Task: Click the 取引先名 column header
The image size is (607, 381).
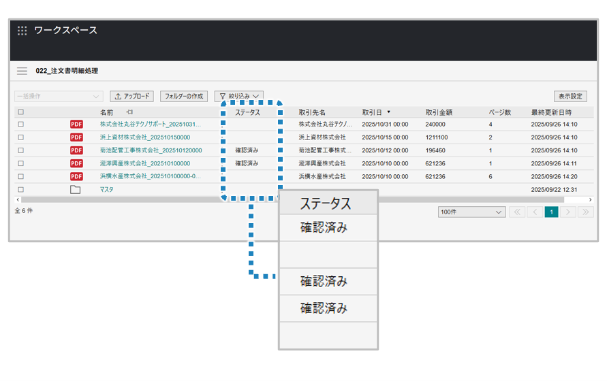Action: (311, 112)
